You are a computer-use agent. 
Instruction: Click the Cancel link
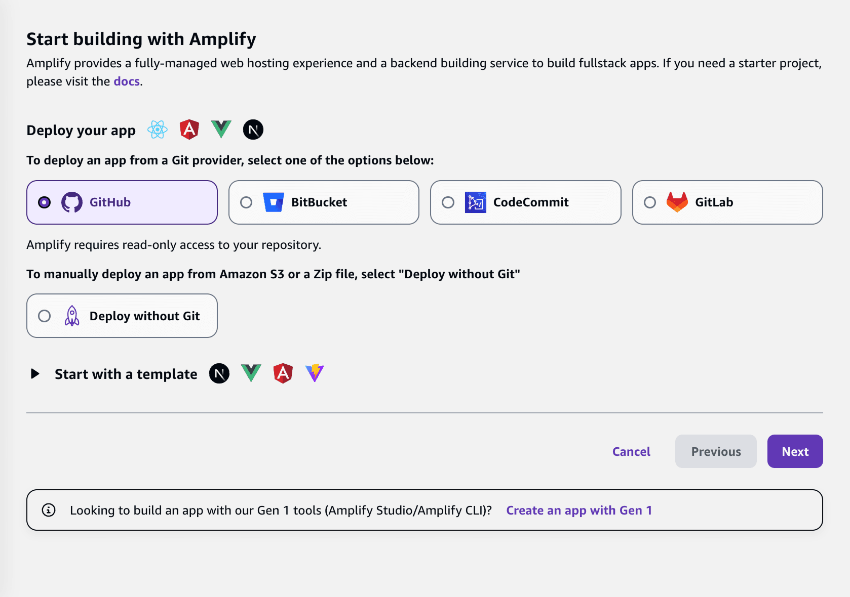tap(631, 451)
